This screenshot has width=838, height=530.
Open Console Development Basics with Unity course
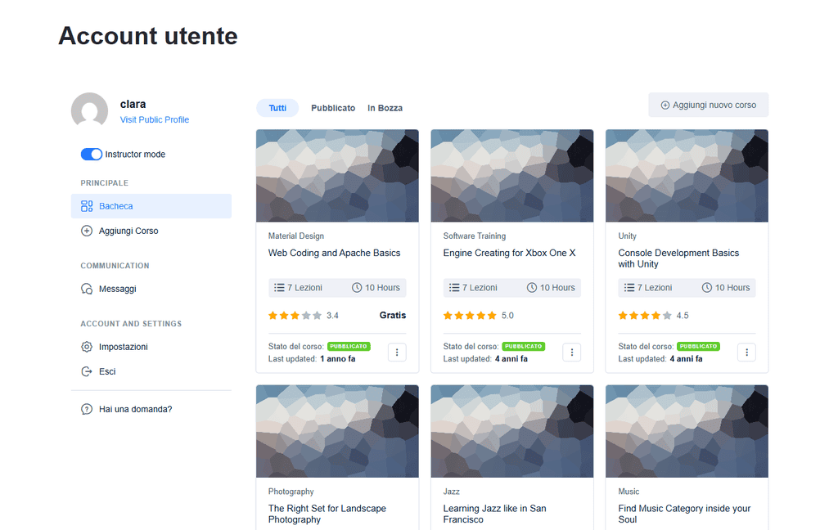(x=678, y=258)
